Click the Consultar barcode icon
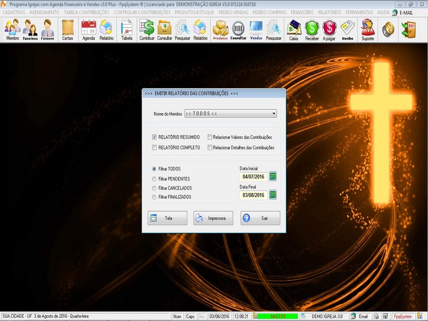The width and height of the screenshot is (428, 321). pos(238,30)
